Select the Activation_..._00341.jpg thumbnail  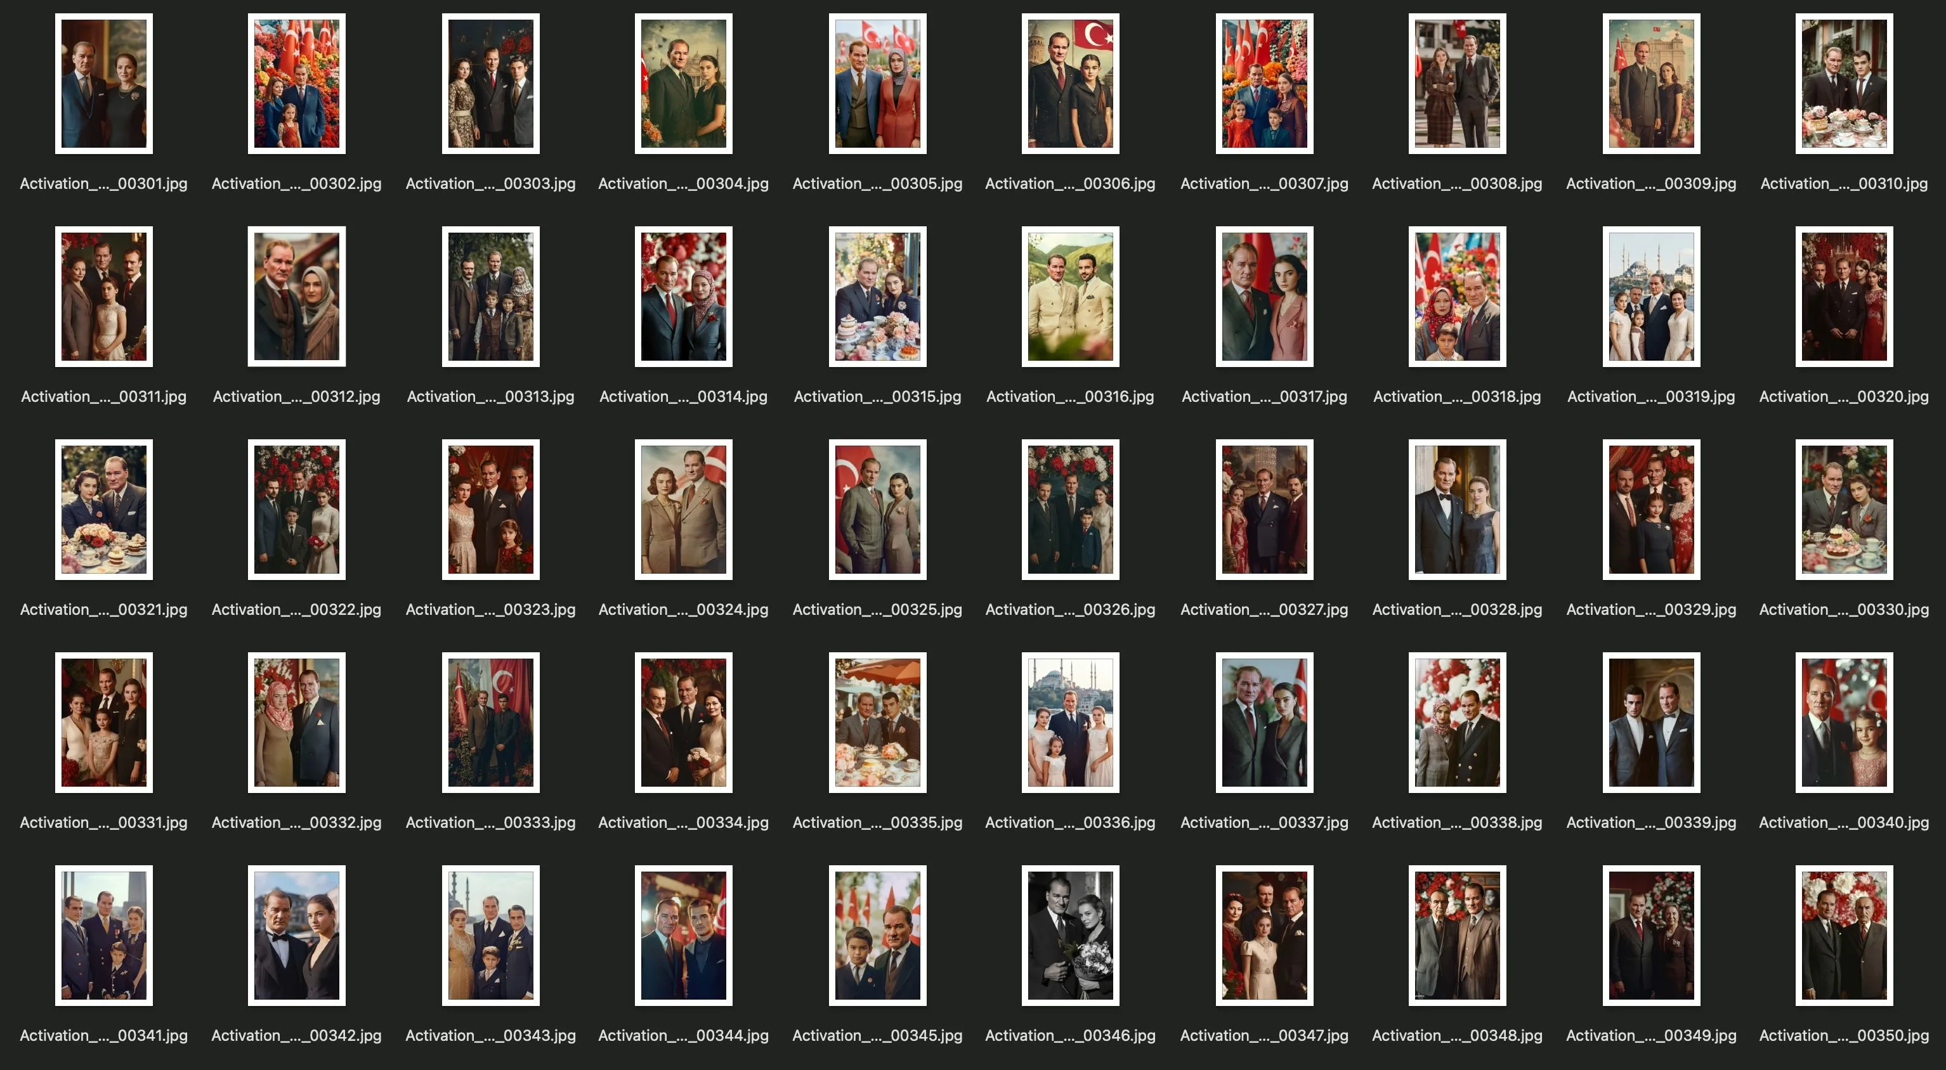coord(103,936)
